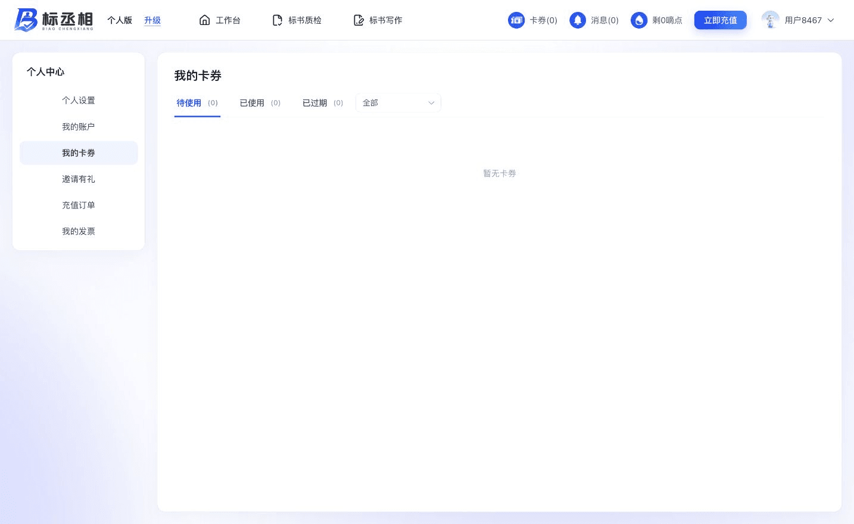Open the 卡券 coupon icon

(x=516, y=20)
